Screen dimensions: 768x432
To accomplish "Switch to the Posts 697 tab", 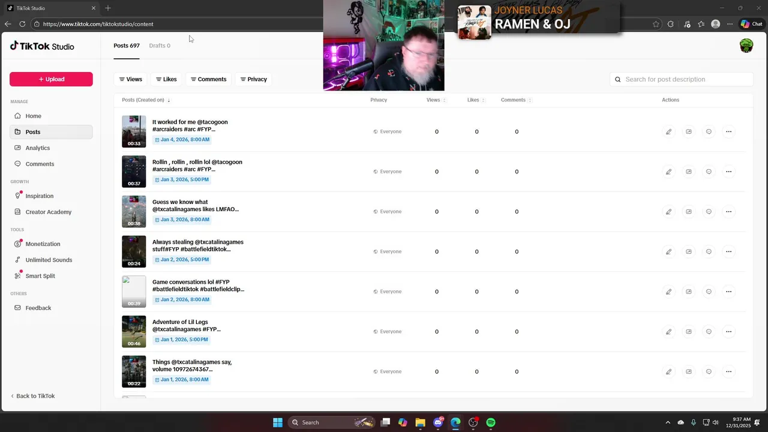I will point(127,46).
